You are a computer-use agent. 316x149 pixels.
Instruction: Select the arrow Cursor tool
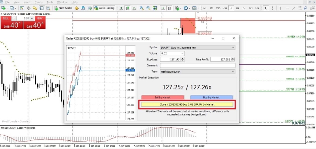pos(265,8)
